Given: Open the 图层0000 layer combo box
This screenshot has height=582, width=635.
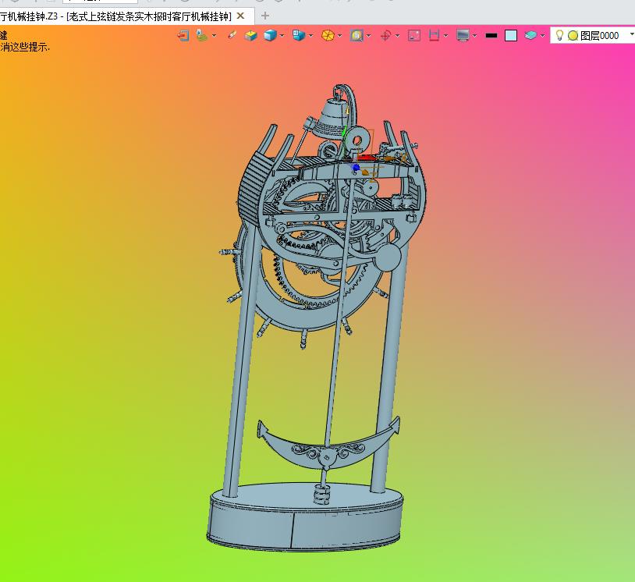Looking at the screenshot, I should click(x=592, y=36).
